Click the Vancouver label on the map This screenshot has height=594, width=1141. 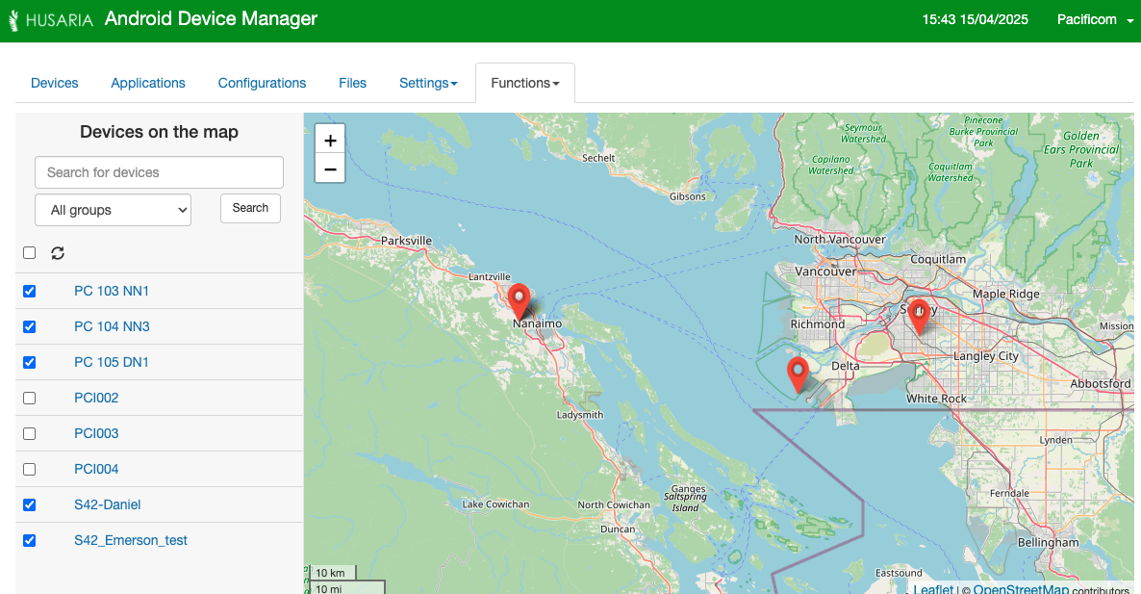[825, 271]
